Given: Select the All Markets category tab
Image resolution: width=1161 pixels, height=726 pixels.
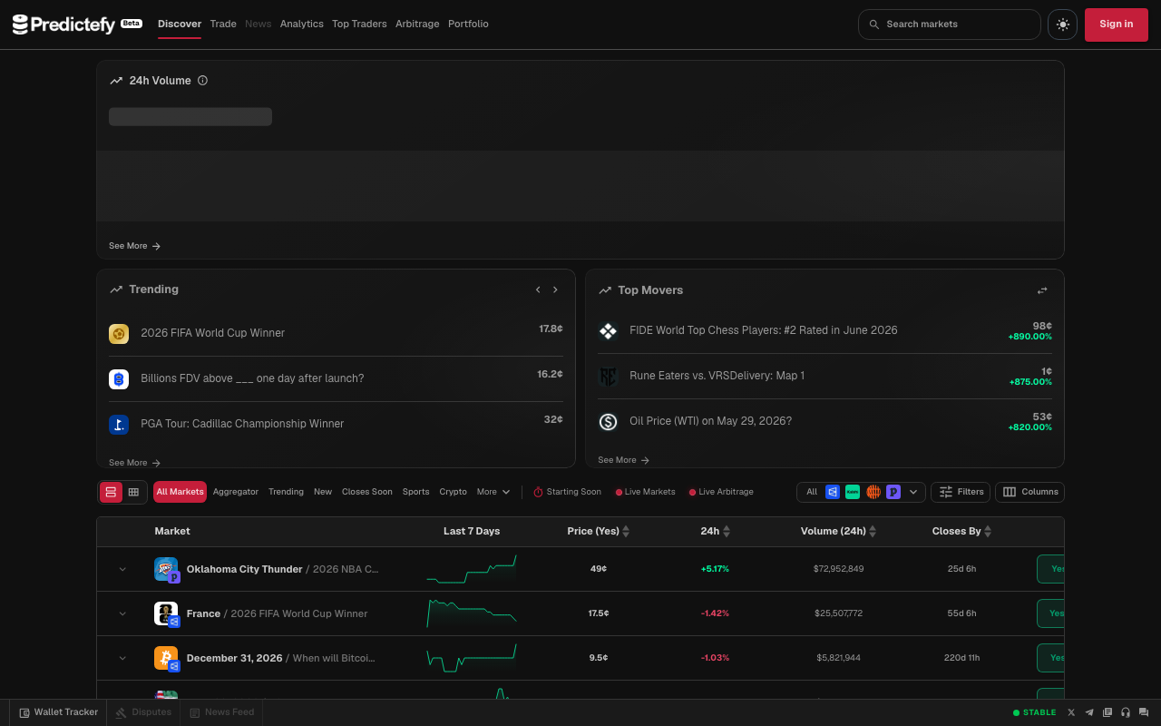Looking at the screenshot, I should [x=180, y=492].
